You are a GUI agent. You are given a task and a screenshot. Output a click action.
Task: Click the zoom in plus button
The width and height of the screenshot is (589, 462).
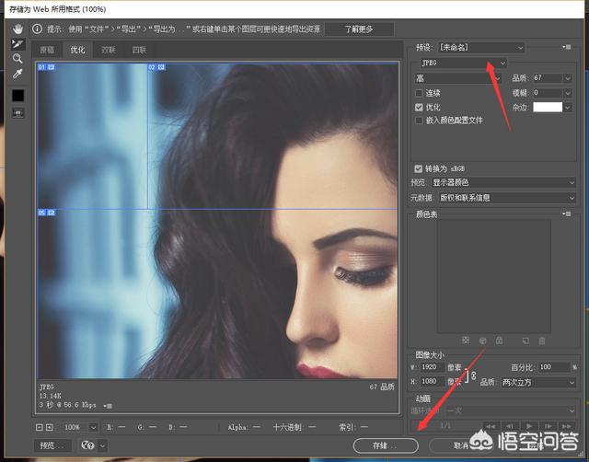click(x=49, y=427)
